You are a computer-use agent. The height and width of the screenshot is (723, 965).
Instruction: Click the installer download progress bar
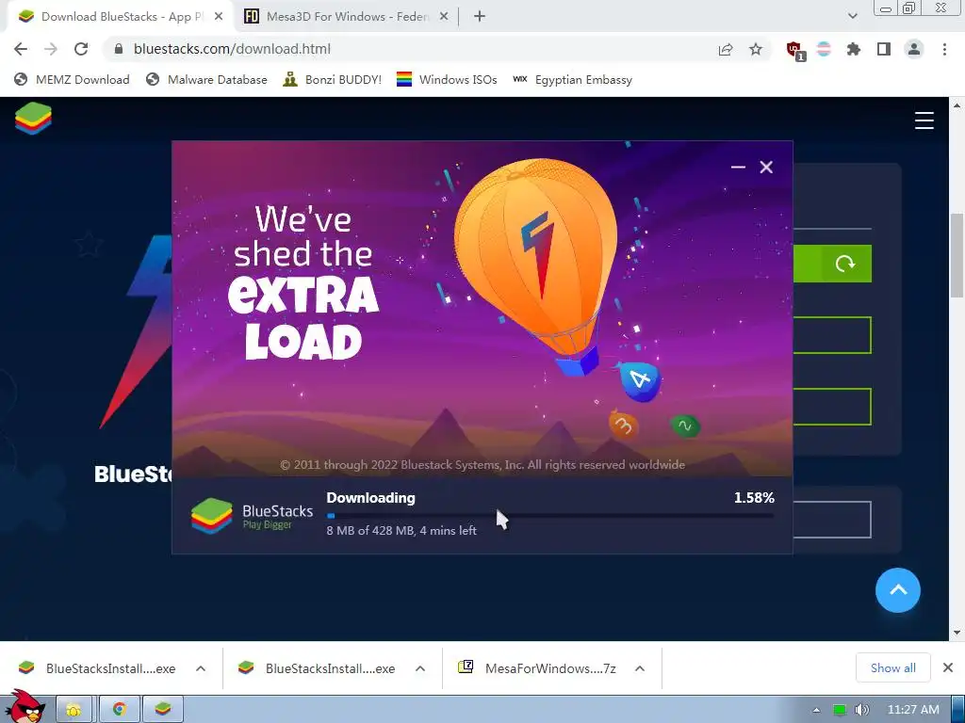pyautogui.click(x=550, y=516)
